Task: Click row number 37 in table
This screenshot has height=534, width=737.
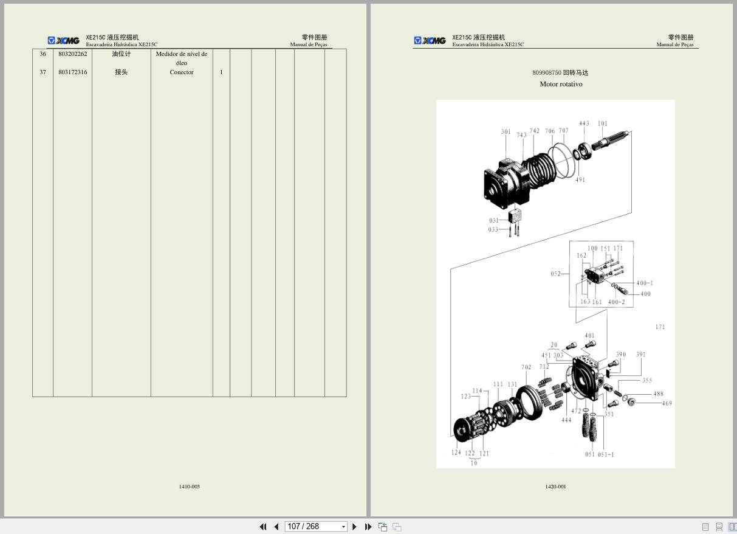Action: 43,72
